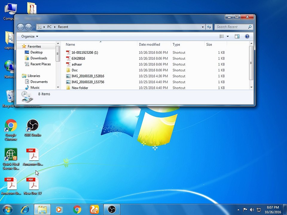This screenshot has width=287, height=215.
Task: Open Internet Explorer from the taskbar
Action: coord(25,210)
